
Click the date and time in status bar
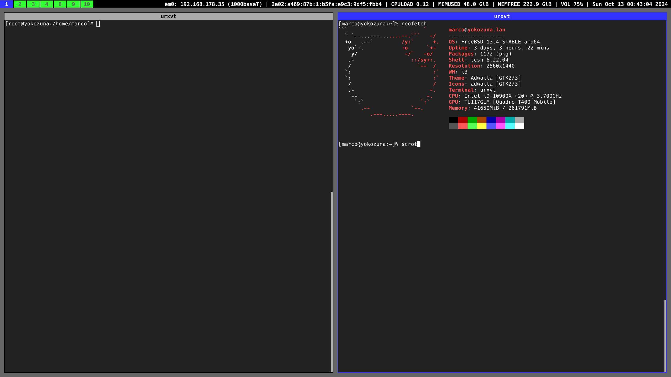click(630, 4)
